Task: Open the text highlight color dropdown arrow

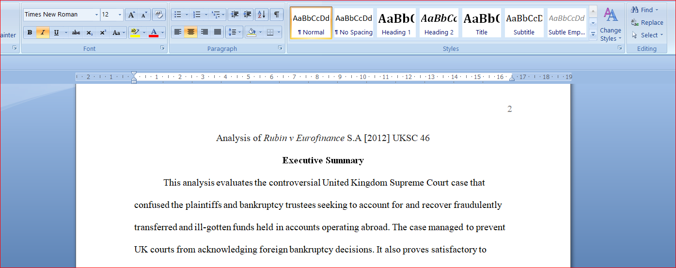Action: click(144, 32)
